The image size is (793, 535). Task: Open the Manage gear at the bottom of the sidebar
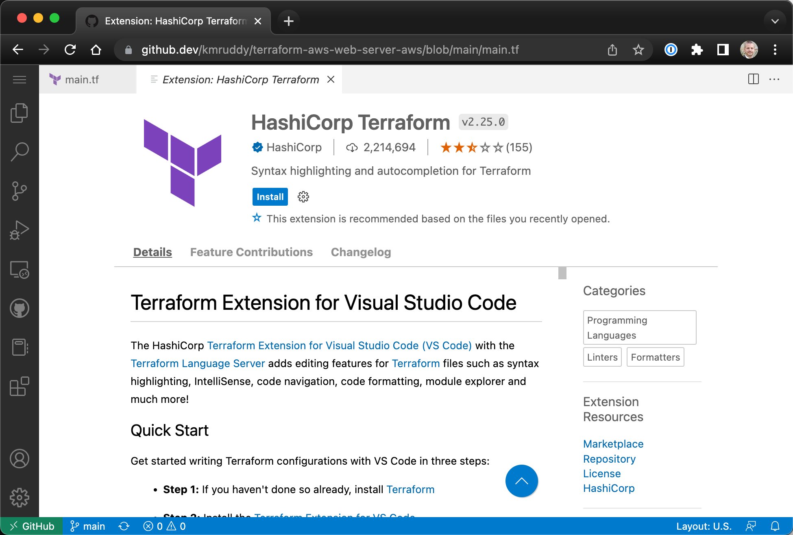click(19, 497)
